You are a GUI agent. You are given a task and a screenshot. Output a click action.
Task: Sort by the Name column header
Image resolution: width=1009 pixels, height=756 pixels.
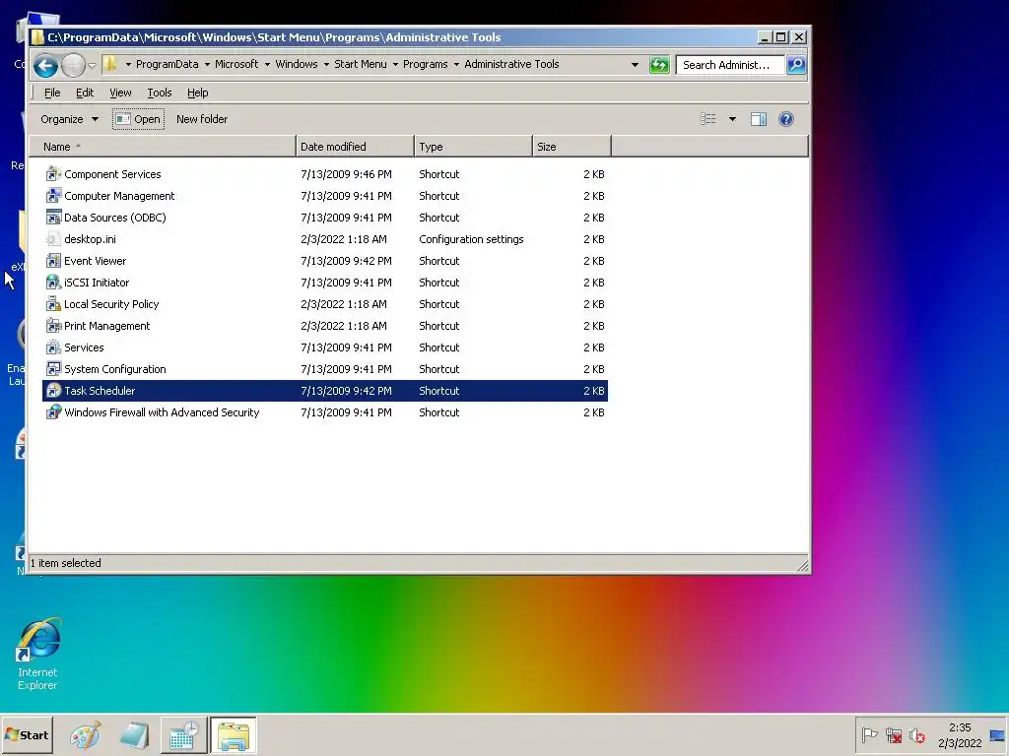(x=163, y=147)
